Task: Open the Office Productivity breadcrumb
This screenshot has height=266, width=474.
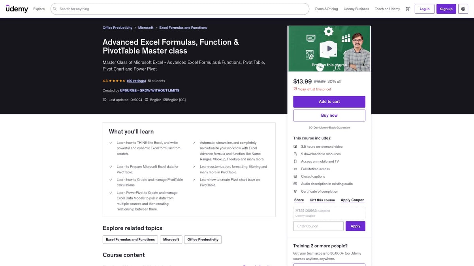Action: [117, 28]
